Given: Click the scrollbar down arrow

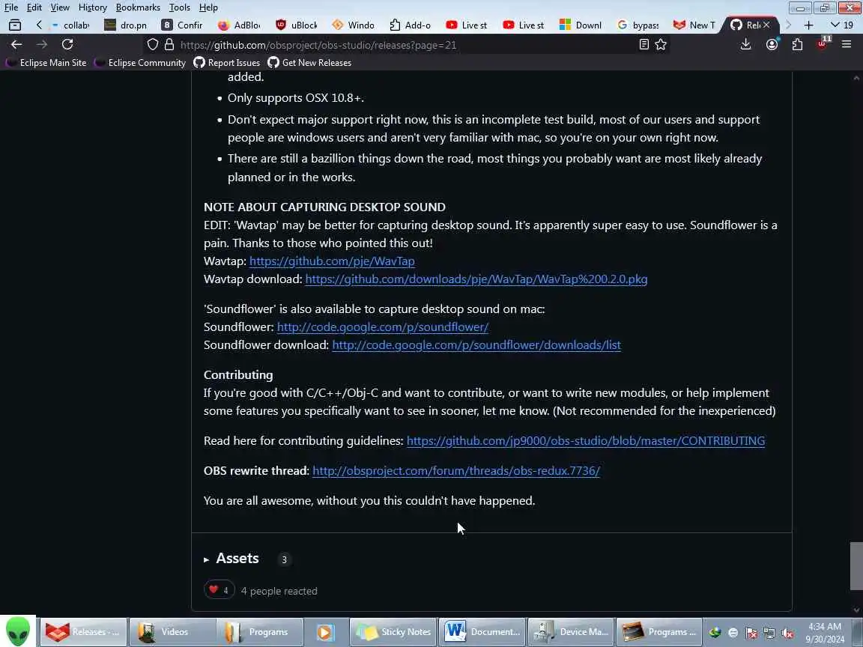Looking at the screenshot, I should pos(856,610).
